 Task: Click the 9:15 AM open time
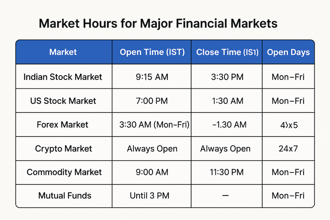coord(152,77)
